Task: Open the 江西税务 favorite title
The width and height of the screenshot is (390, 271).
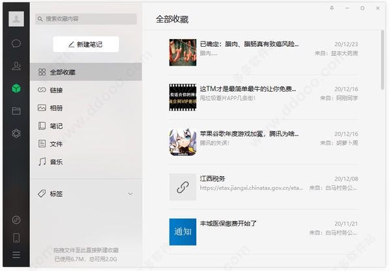Action: pos(213,179)
